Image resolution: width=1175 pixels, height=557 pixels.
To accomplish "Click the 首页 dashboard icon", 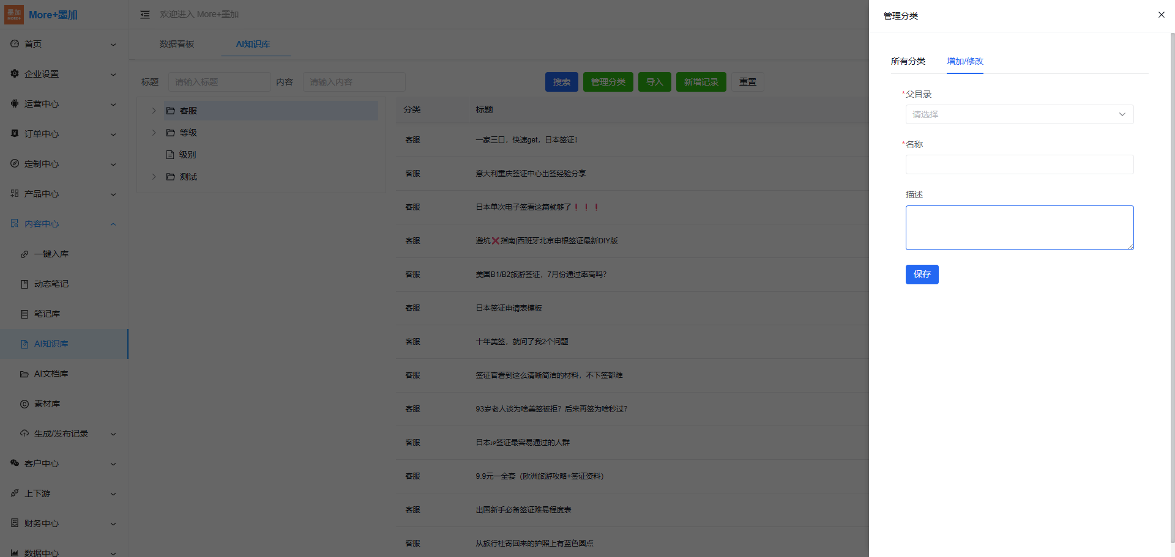I will (x=15, y=44).
